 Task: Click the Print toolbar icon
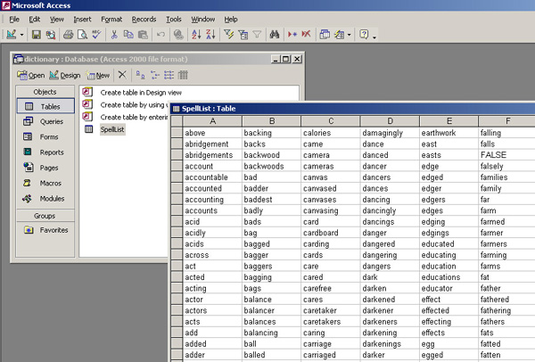click(x=69, y=35)
